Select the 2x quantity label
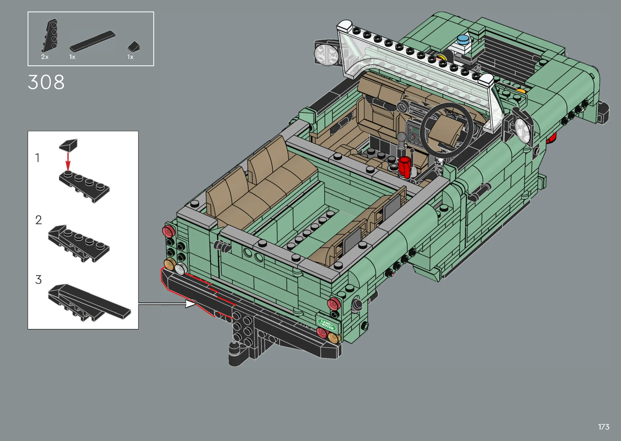The width and height of the screenshot is (621, 441). tap(45, 57)
